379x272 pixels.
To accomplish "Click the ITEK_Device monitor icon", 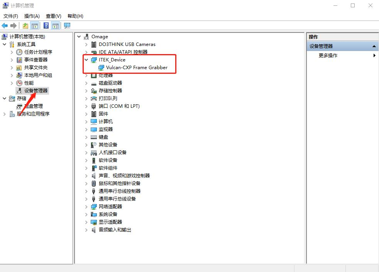I will [x=94, y=60].
